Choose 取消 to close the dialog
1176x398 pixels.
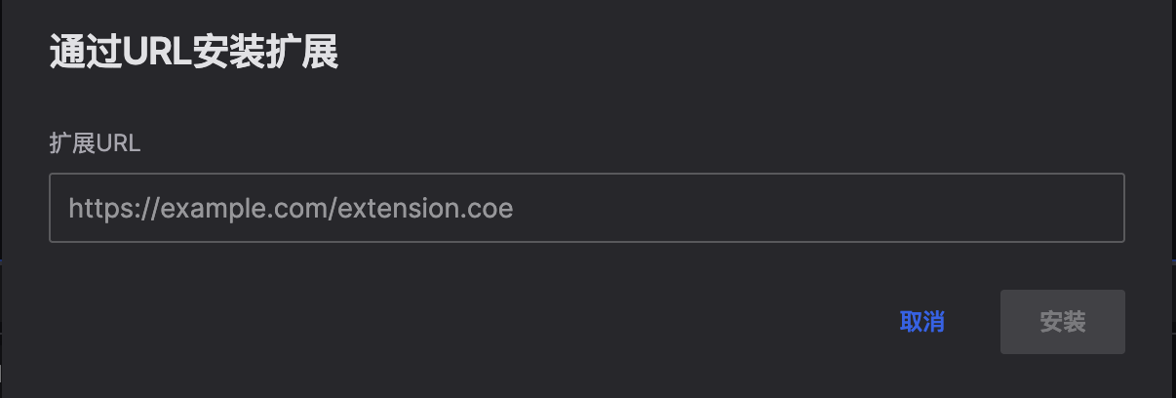921,322
